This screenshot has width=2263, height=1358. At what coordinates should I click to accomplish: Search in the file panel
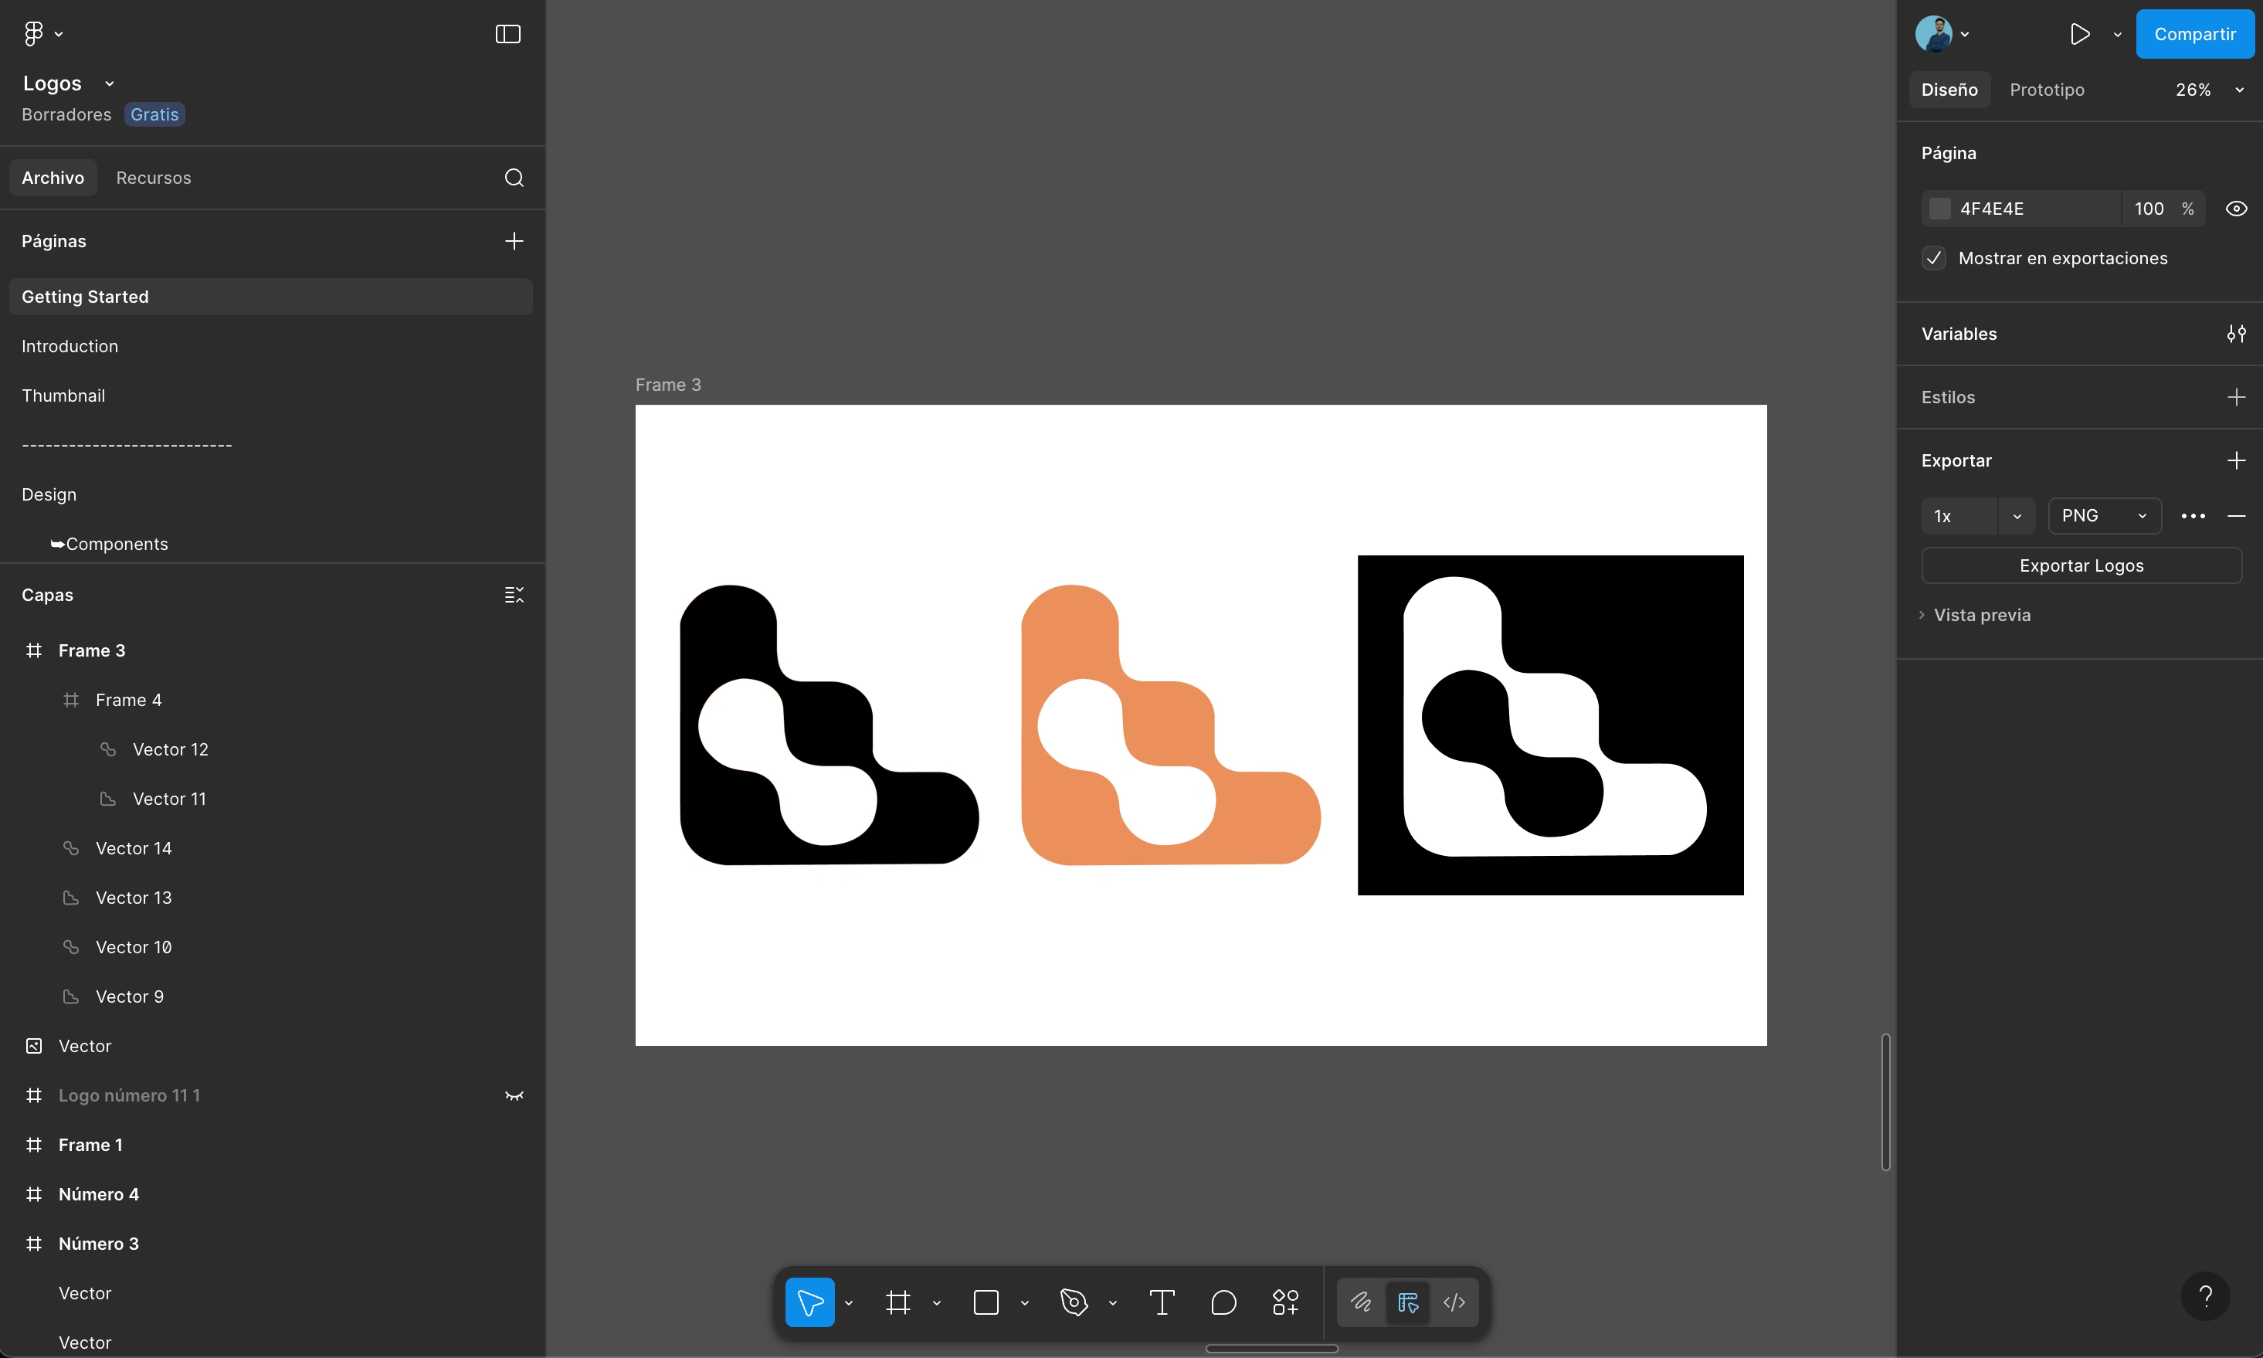pos(514,178)
